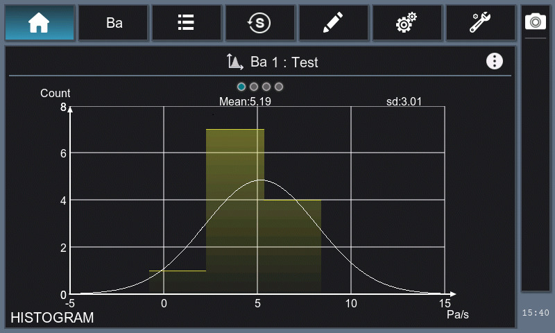The height and width of the screenshot is (333, 555).
Task: Select the second page indicator dot
Action: pos(254,87)
